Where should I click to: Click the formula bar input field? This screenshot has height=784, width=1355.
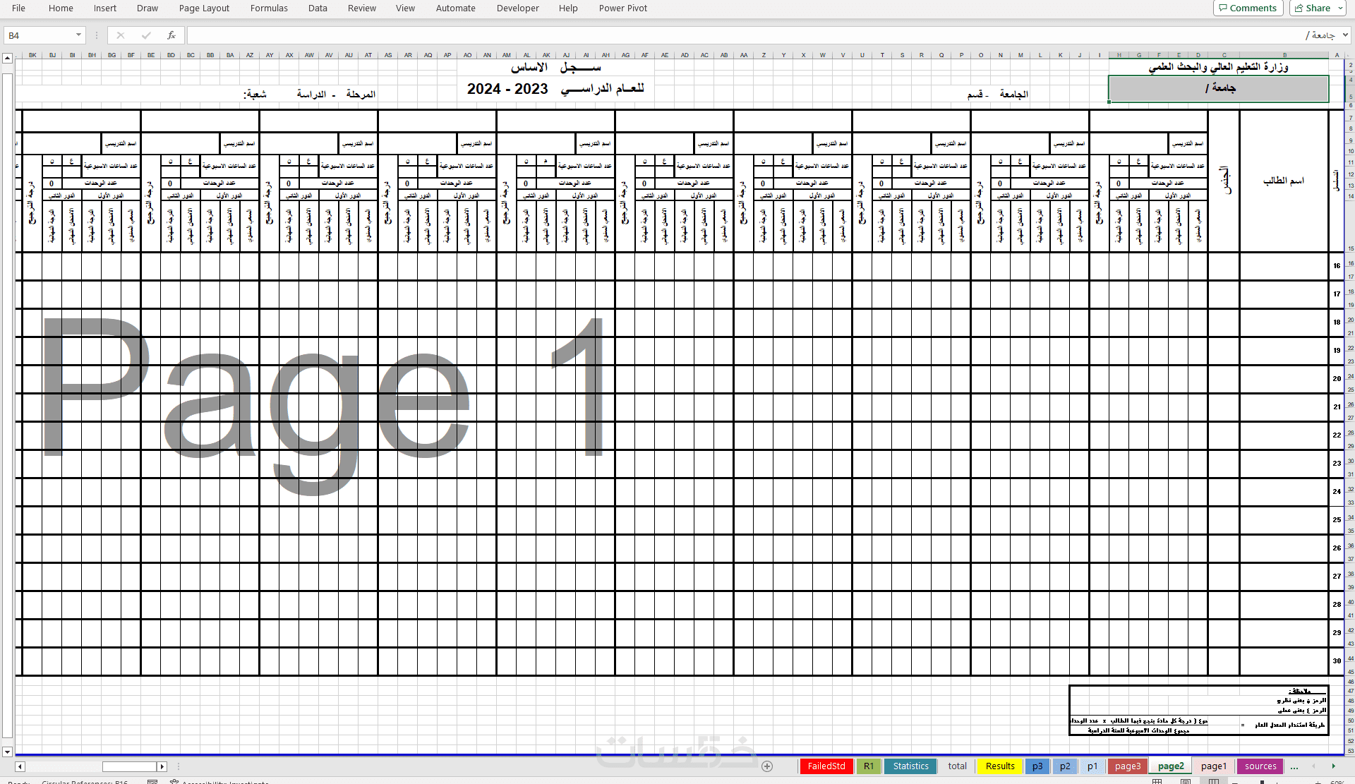(706, 35)
